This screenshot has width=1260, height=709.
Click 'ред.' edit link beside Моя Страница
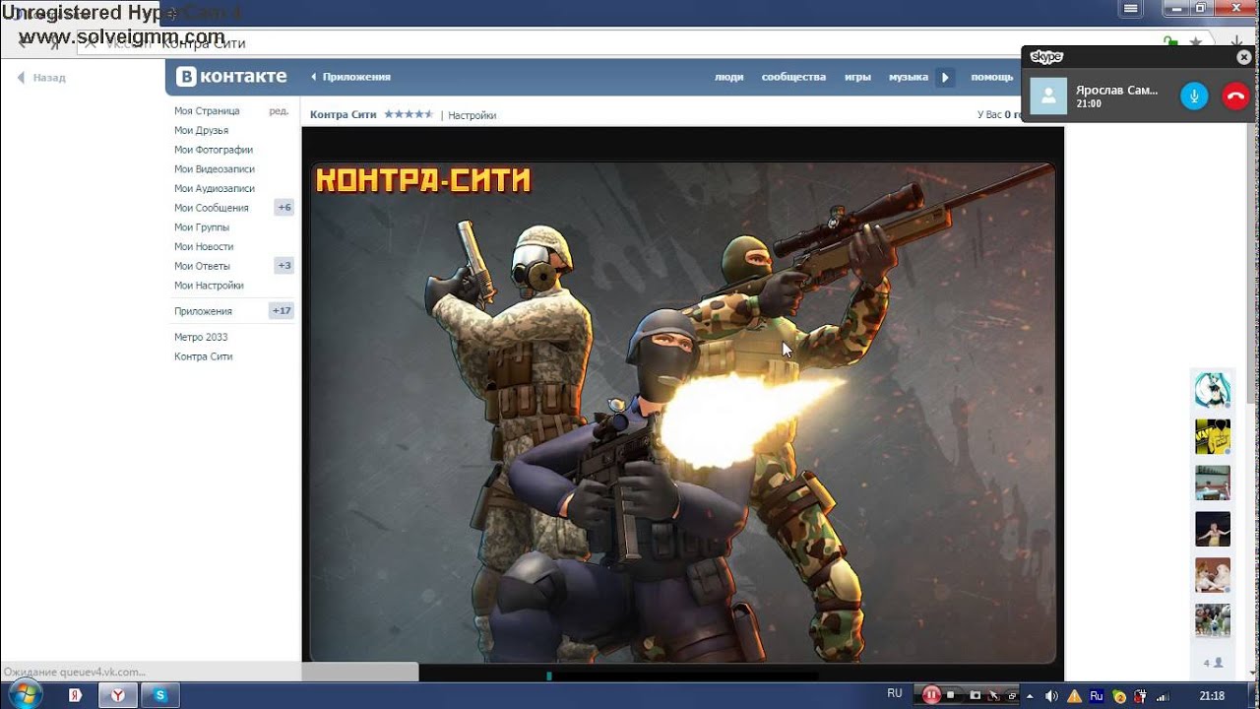click(279, 111)
